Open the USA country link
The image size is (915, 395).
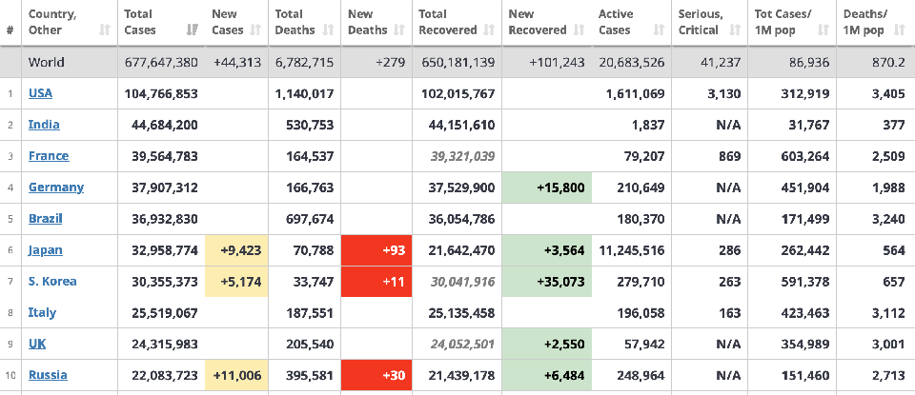pos(40,93)
